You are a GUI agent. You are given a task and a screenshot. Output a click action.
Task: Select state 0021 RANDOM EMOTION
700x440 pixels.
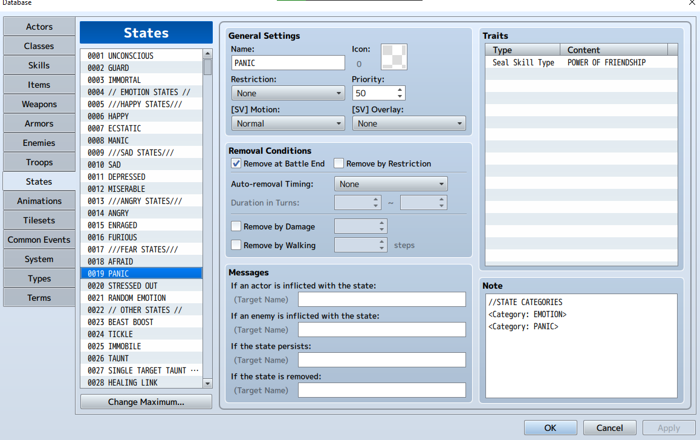pyautogui.click(x=141, y=298)
